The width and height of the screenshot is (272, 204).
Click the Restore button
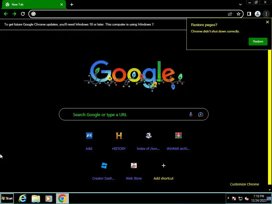[258, 41]
